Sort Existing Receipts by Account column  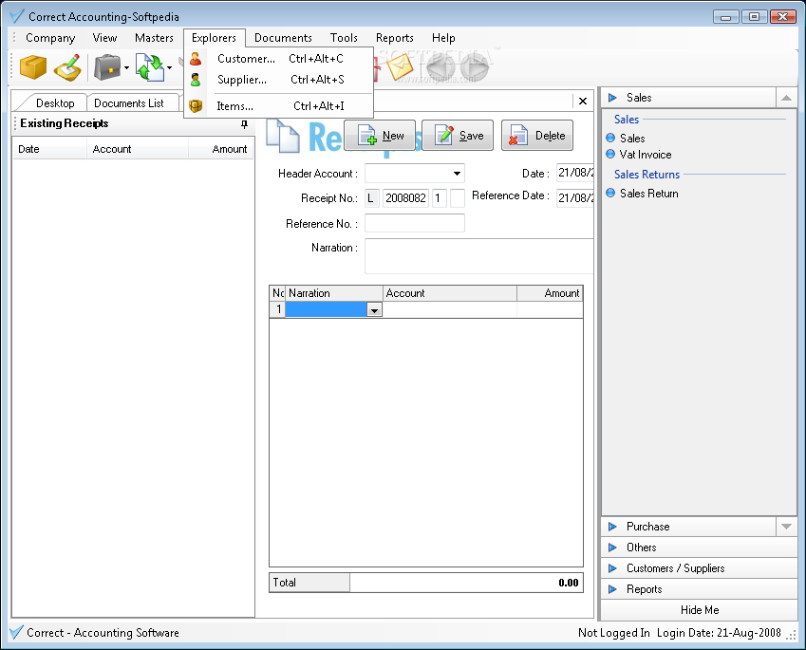tap(138, 149)
